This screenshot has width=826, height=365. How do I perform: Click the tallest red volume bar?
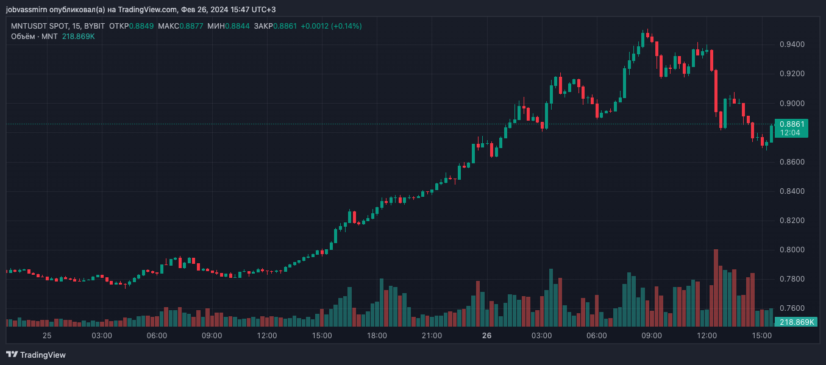pos(716,288)
